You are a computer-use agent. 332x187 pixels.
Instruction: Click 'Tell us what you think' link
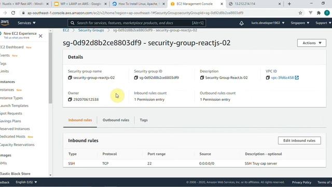coord(17,38)
